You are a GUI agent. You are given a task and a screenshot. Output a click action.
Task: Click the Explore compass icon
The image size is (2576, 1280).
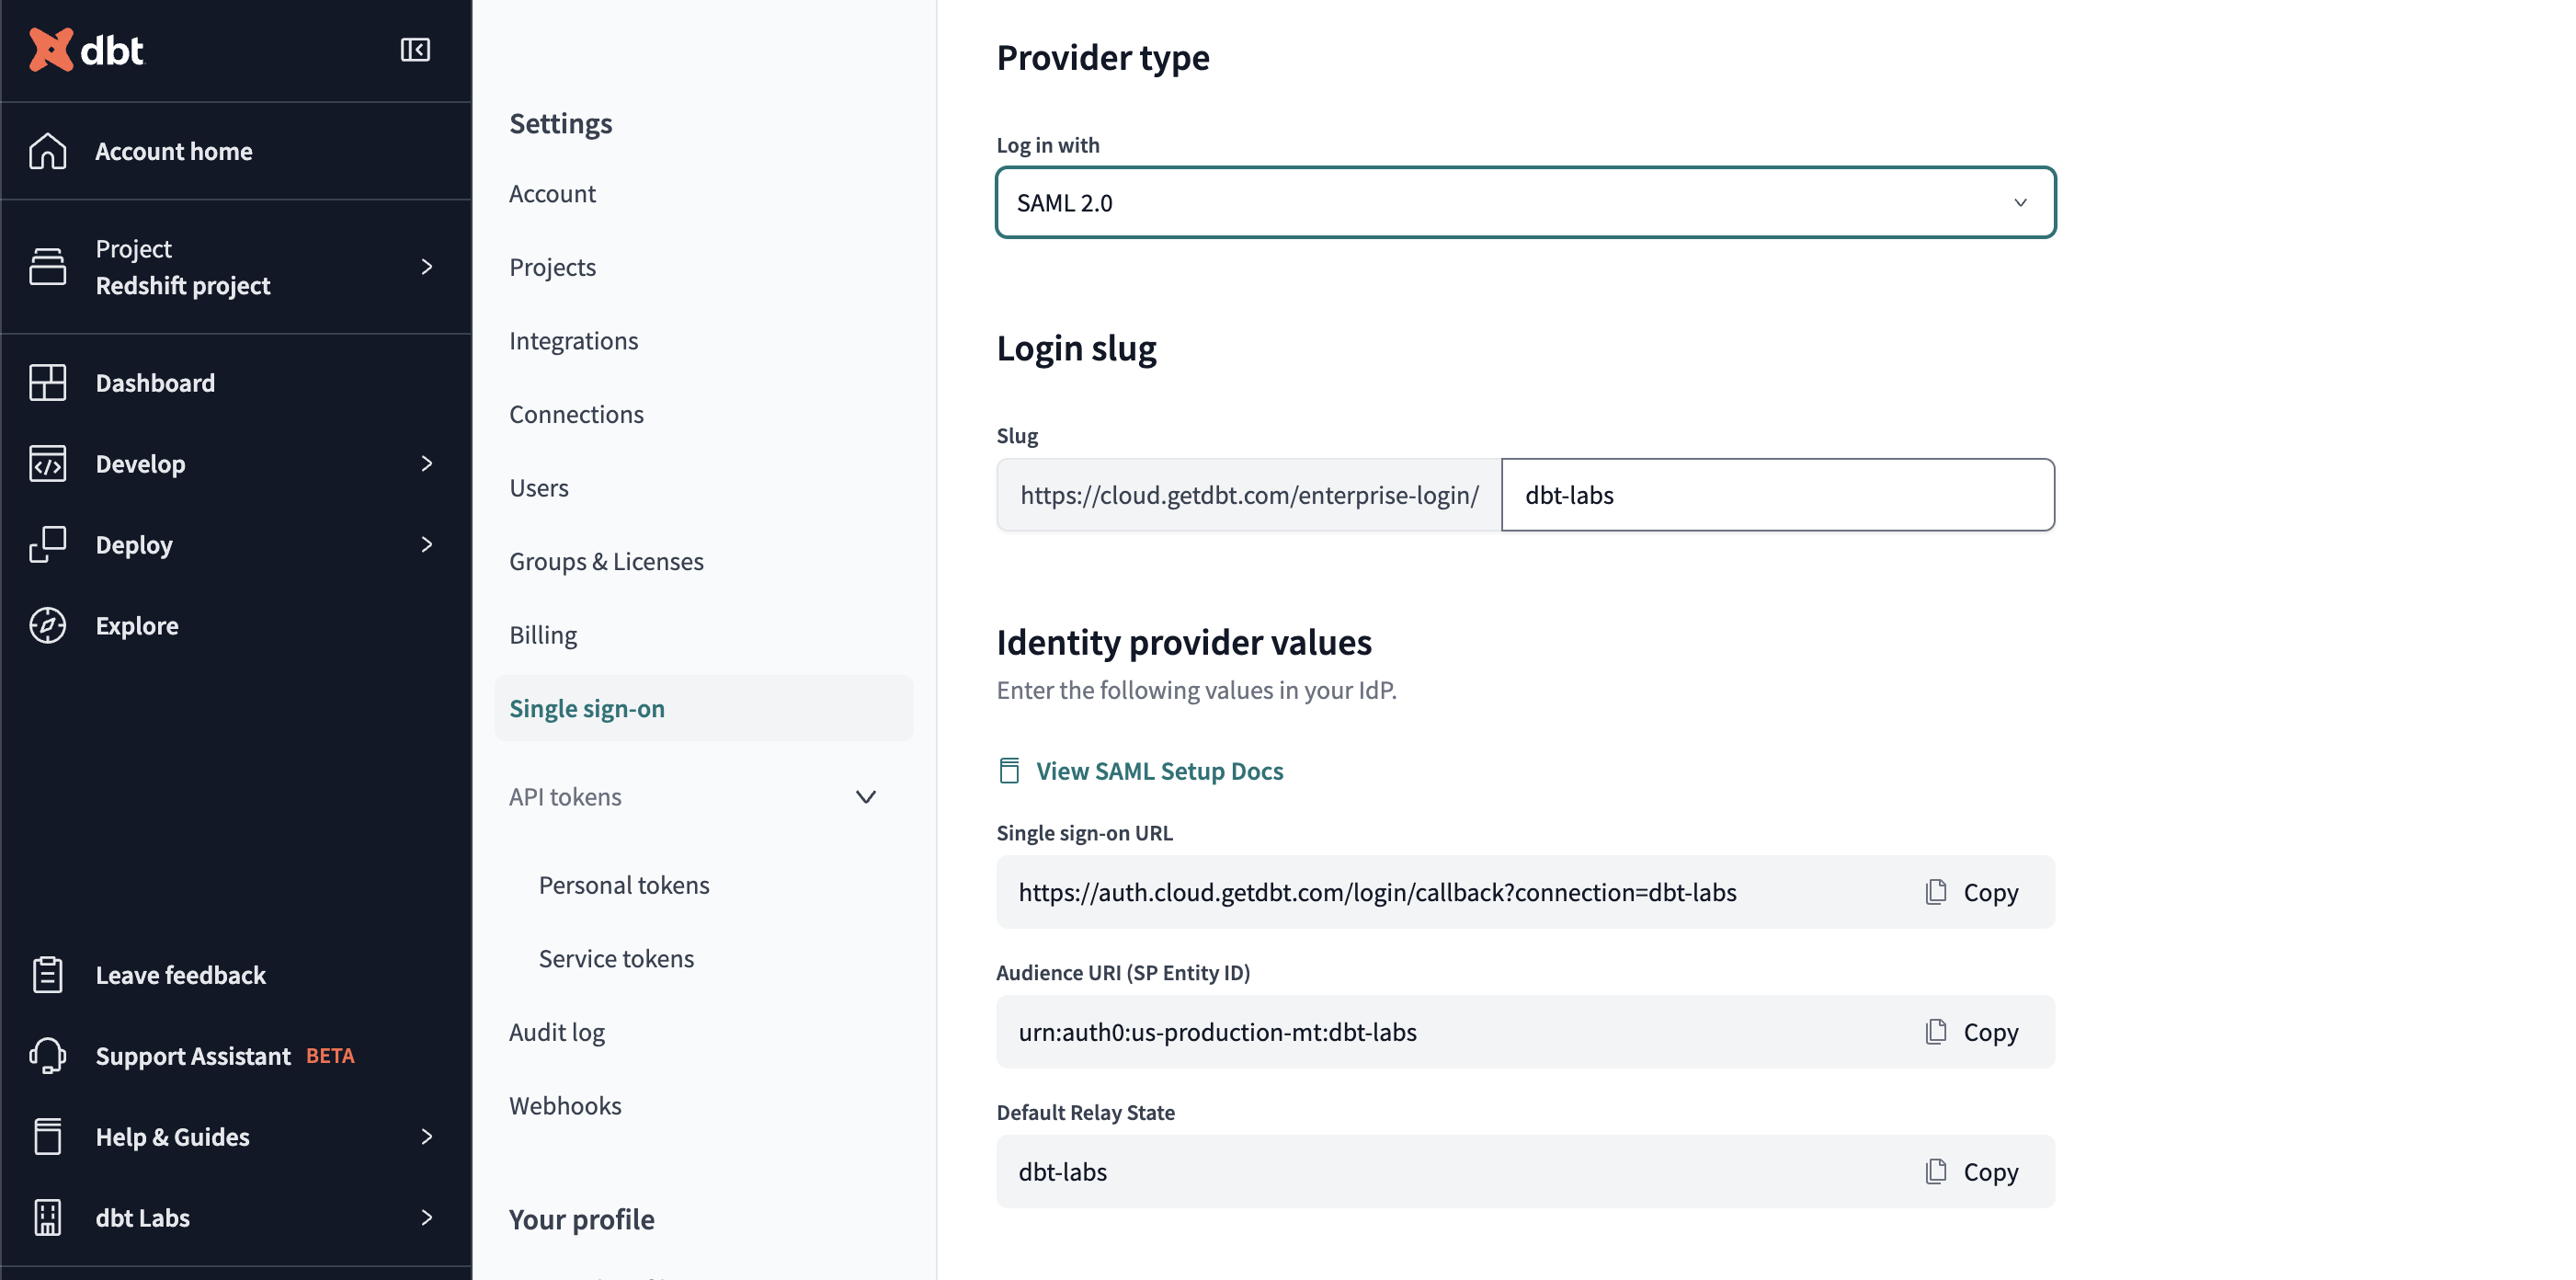point(47,625)
